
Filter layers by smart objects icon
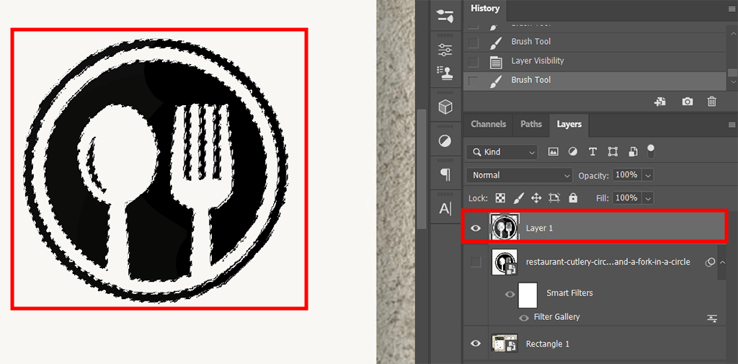point(633,151)
